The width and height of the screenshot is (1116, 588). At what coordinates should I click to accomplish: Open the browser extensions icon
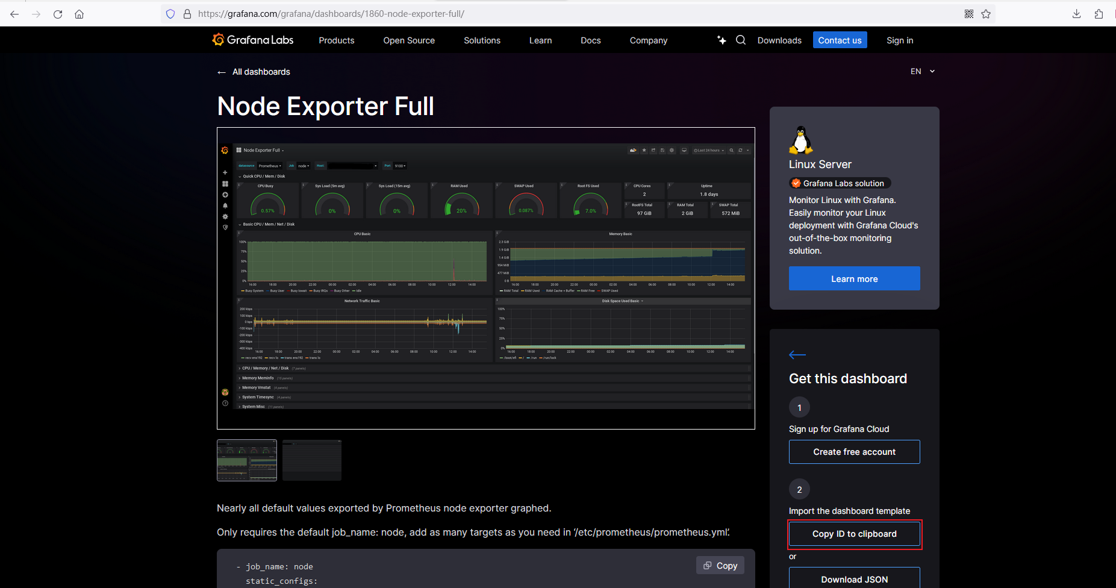(x=1099, y=14)
